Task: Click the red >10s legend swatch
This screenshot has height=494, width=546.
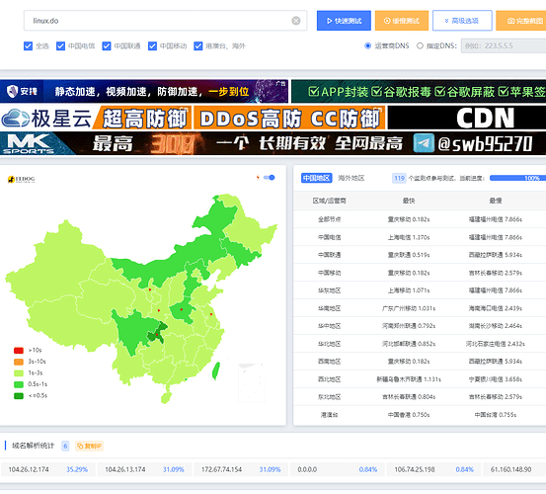Action: click(x=19, y=350)
